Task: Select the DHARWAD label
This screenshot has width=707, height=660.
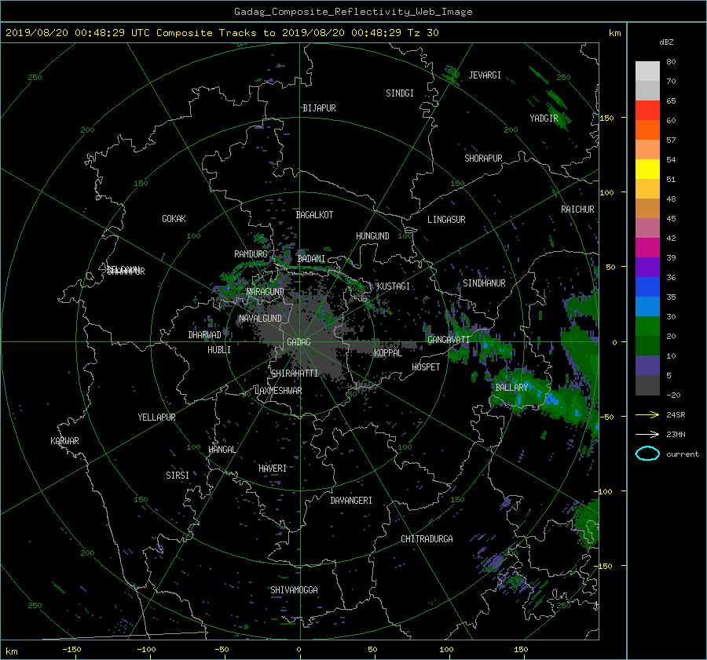Action: [x=204, y=335]
